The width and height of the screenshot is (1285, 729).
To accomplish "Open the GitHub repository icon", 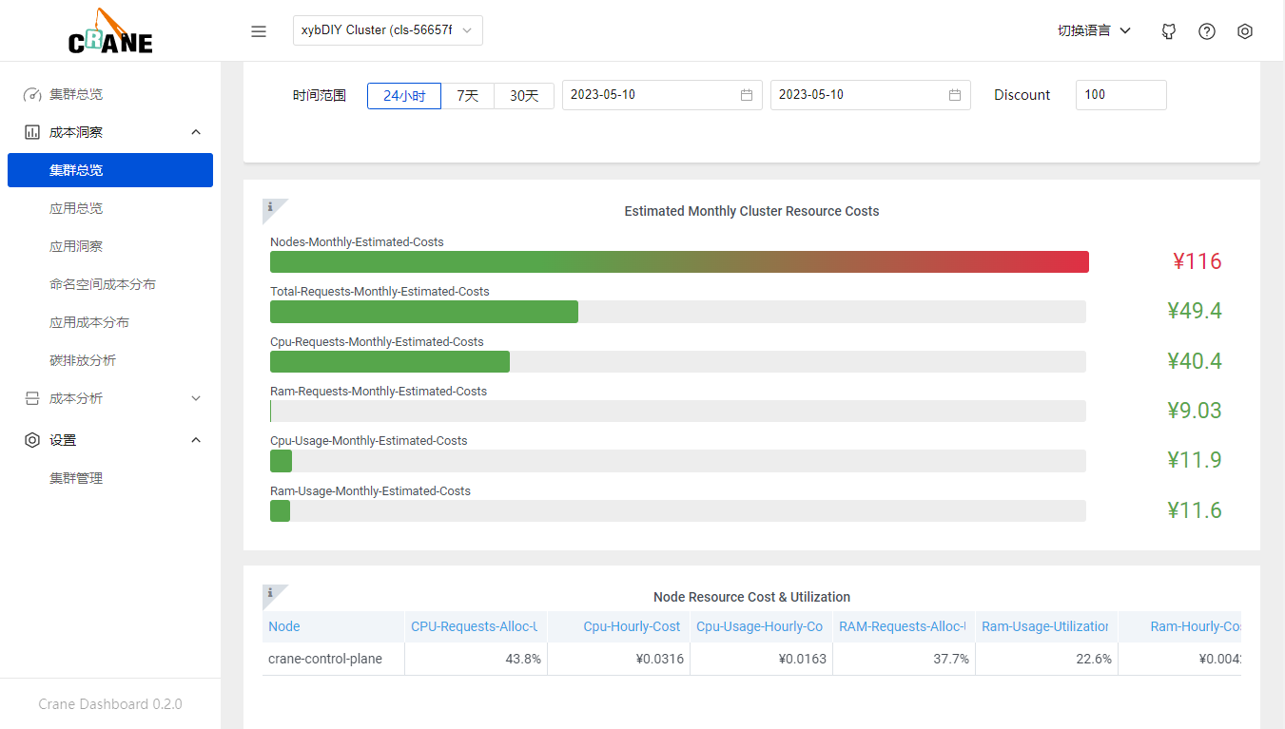I will (x=1169, y=31).
